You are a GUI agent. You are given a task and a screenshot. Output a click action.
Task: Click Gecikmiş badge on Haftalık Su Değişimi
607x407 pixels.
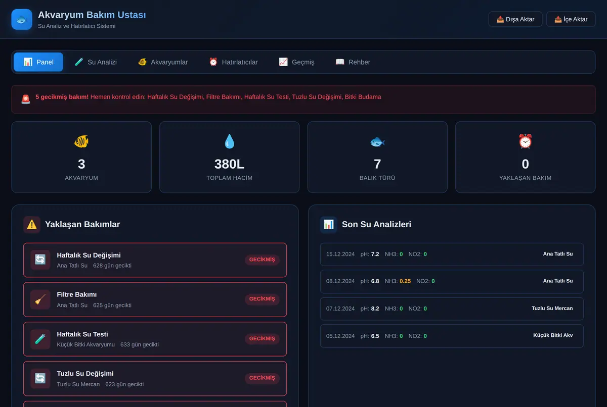(262, 260)
